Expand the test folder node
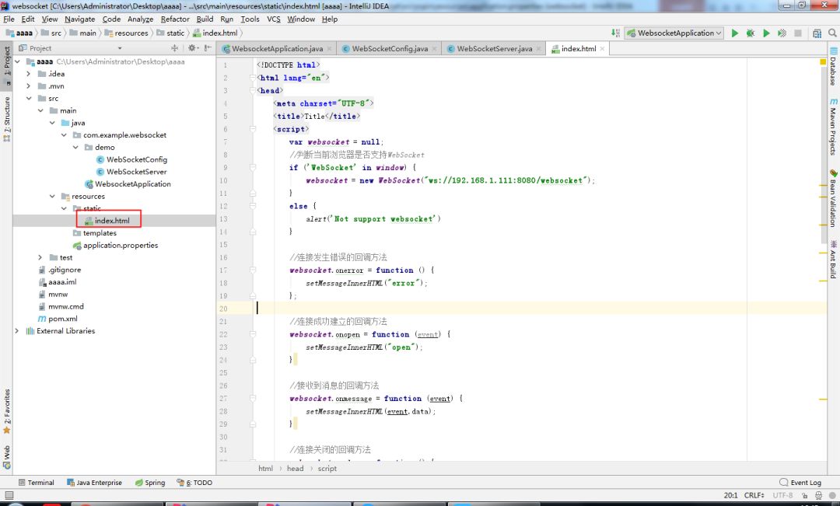The image size is (840, 506). coord(40,257)
